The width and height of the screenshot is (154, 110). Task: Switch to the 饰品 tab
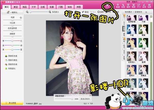[x=25, y=7]
